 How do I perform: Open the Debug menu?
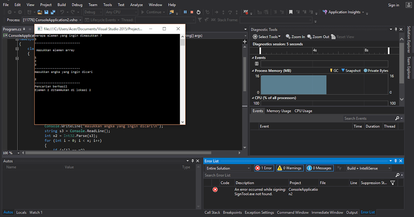pos(77,5)
